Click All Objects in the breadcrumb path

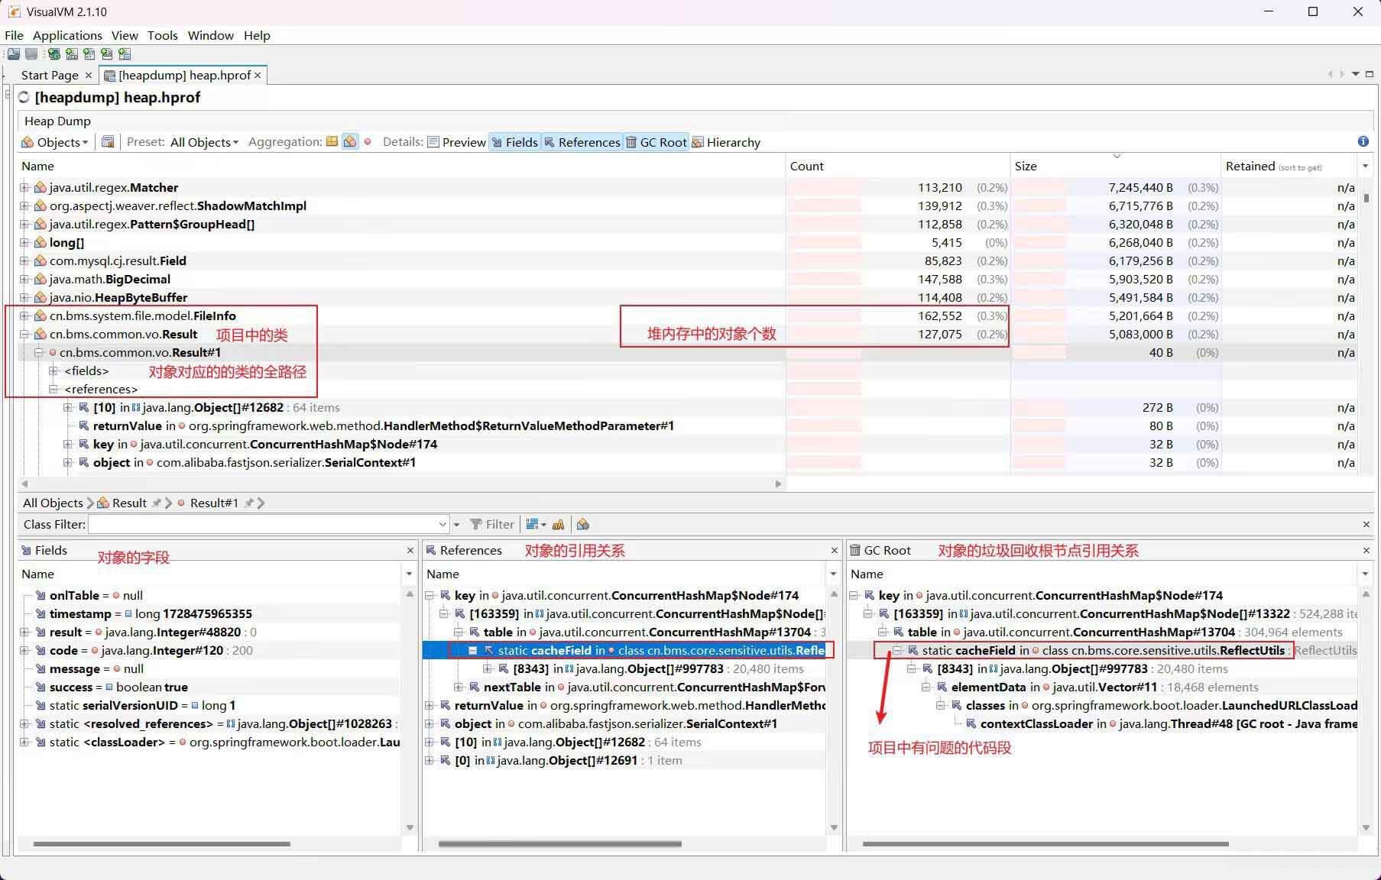coord(53,503)
